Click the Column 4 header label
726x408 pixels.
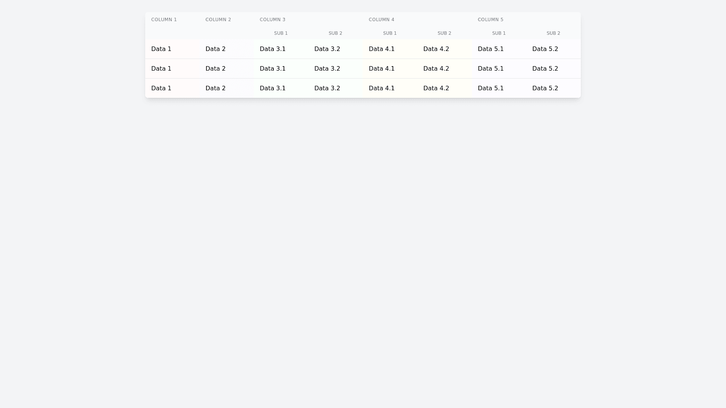(x=382, y=20)
